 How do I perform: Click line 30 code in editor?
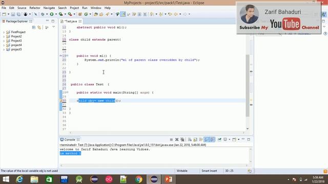[x=99, y=101]
